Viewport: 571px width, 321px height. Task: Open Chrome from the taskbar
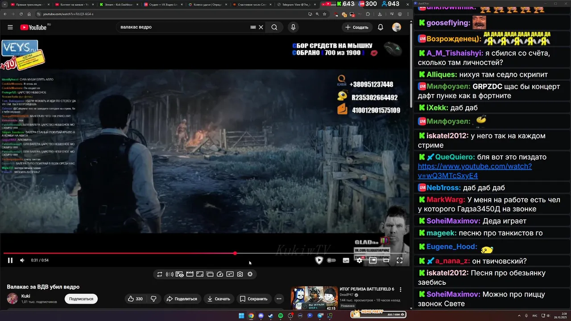point(251,316)
